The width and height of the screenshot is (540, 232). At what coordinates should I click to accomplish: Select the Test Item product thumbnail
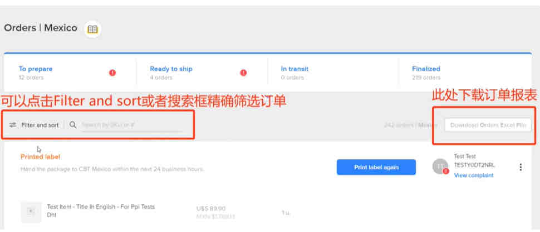[31, 211]
